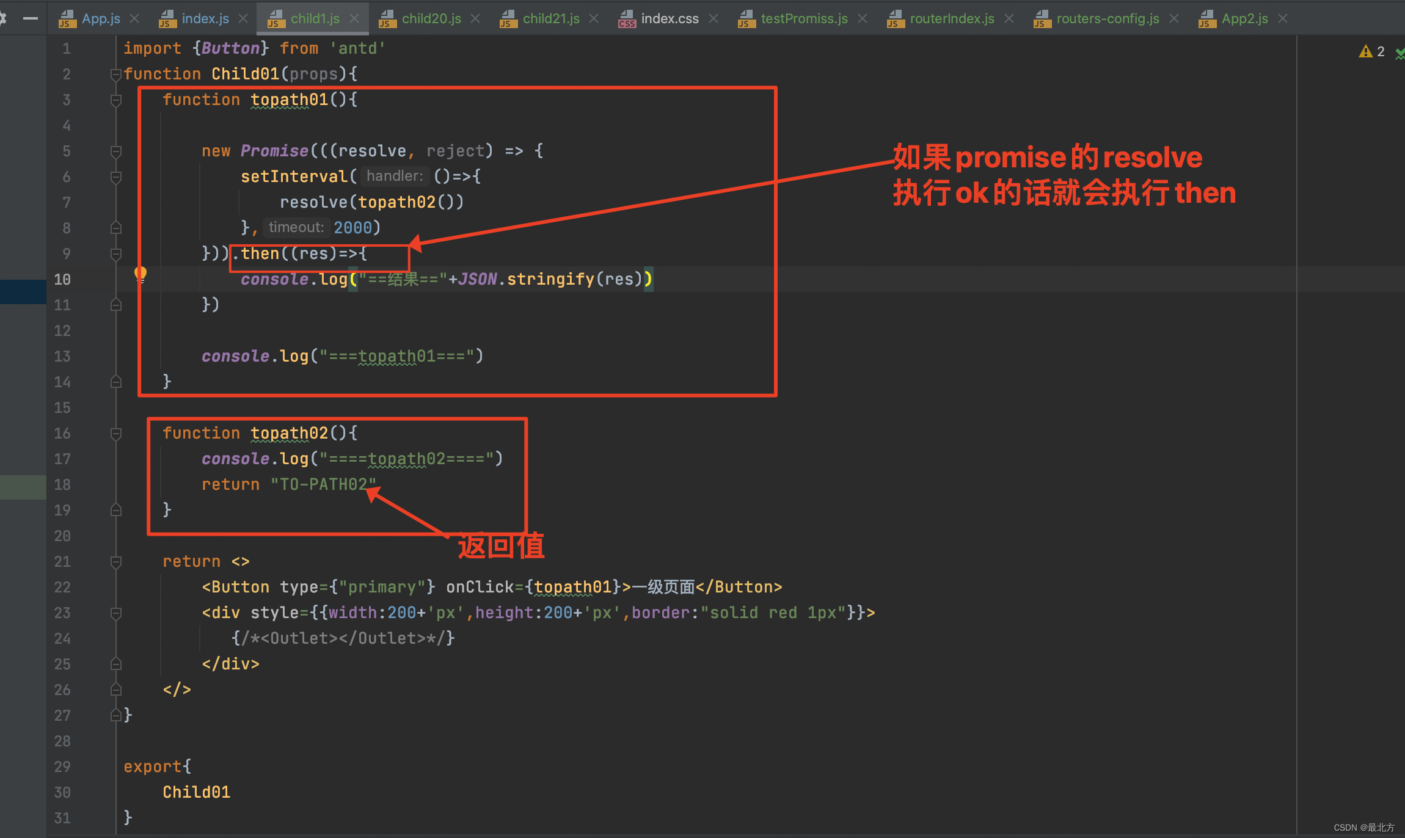This screenshot has height=838, width=1405.
Task: Click line number 10 in gutter
Action: click(62, 279)
